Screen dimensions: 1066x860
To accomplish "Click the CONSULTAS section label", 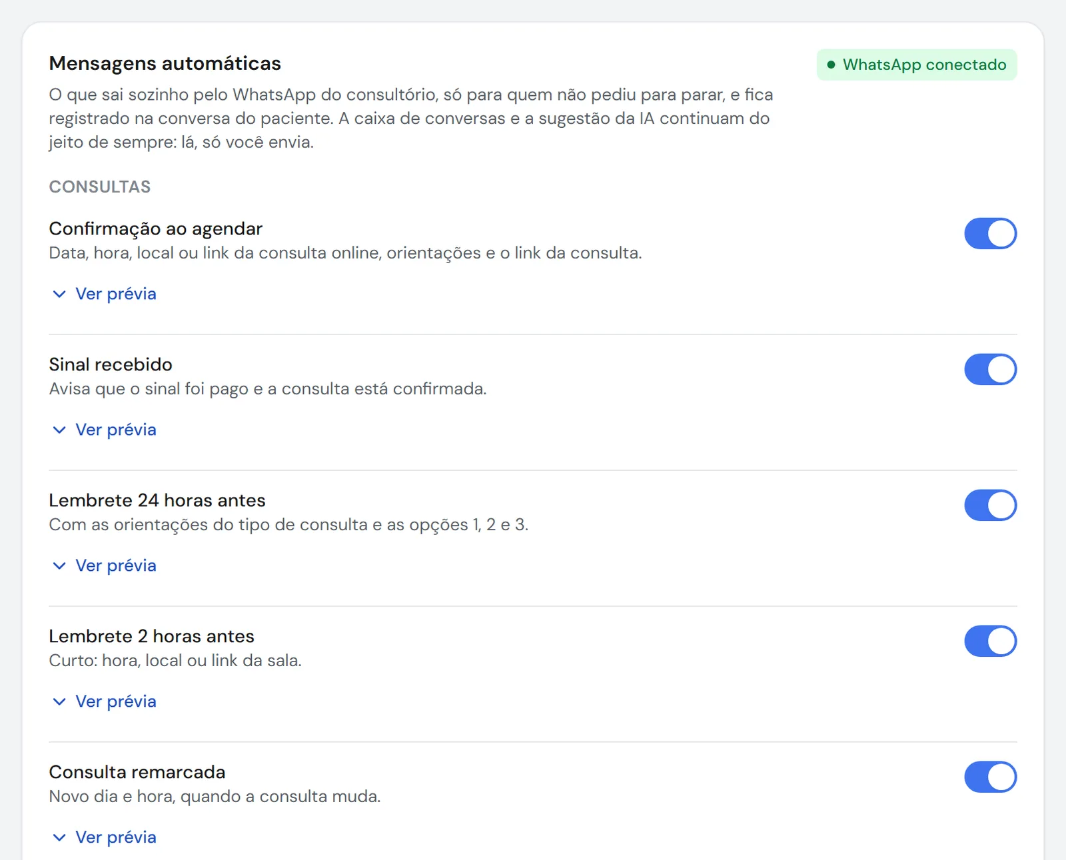I will coord(100,187).
